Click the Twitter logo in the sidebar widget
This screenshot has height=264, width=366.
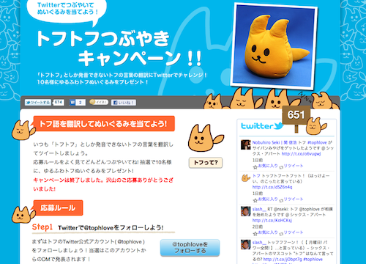pos(262,126)
